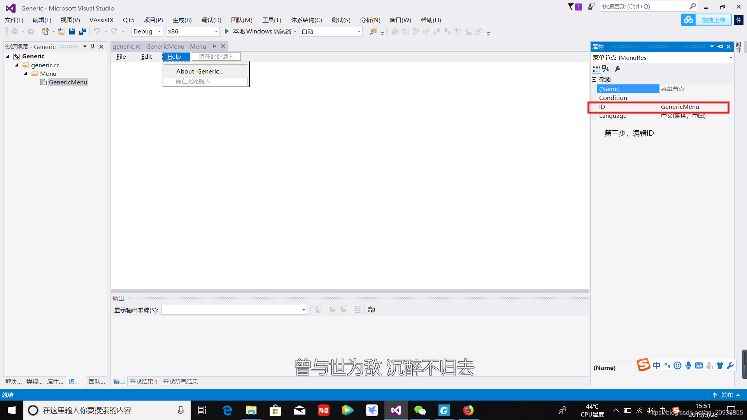Select the File item in menu editor
Viewport: 747px width, 420px height.
point(121,57)
